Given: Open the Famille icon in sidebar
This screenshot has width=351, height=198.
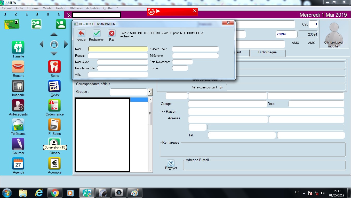Looking at the screenshot, I should pos(18,47).
